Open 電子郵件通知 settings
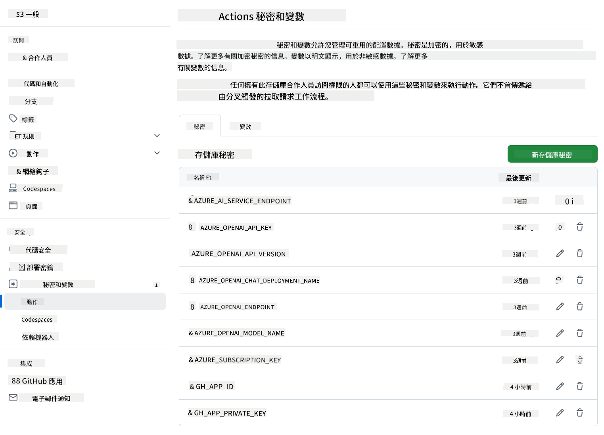This screenshot has width=604, height=435. [51, 398]
